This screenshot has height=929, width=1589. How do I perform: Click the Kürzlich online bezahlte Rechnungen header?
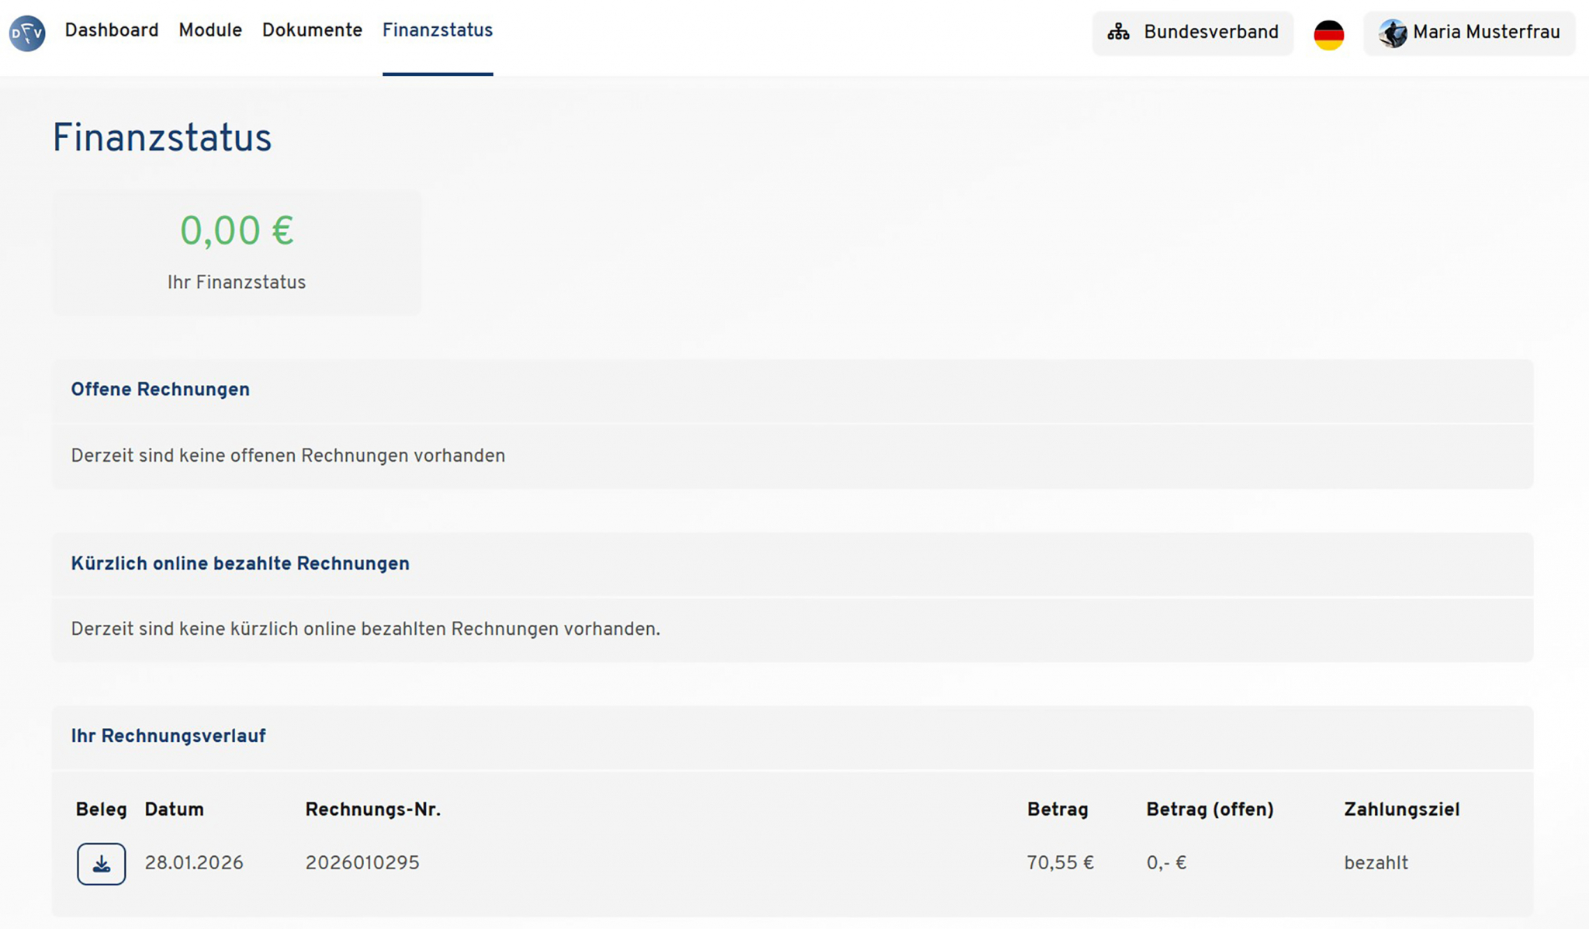(x=241, y=563)
